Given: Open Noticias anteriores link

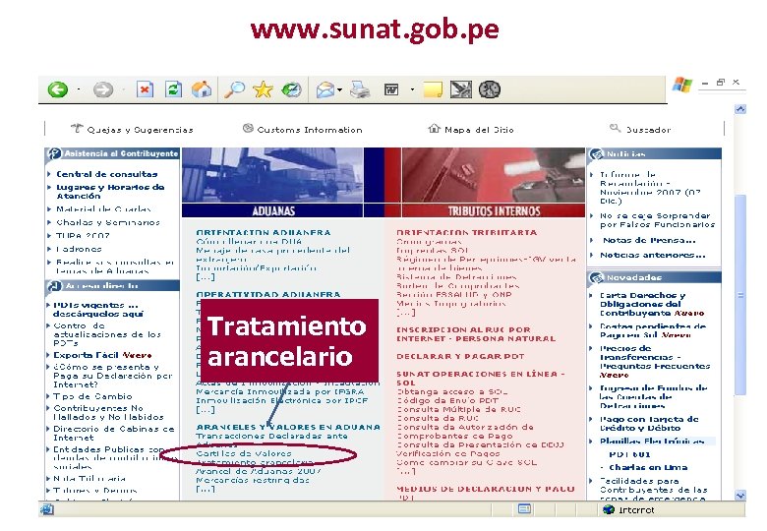Looking at the screenshot, I should click(653, 255).
